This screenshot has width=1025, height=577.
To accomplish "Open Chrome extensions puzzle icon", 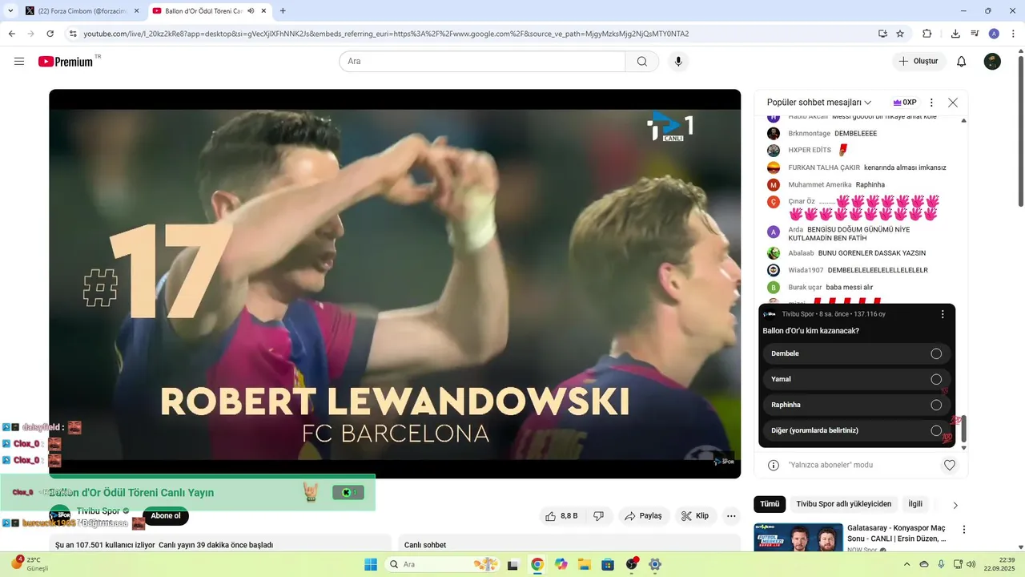I will coord(927,34).
